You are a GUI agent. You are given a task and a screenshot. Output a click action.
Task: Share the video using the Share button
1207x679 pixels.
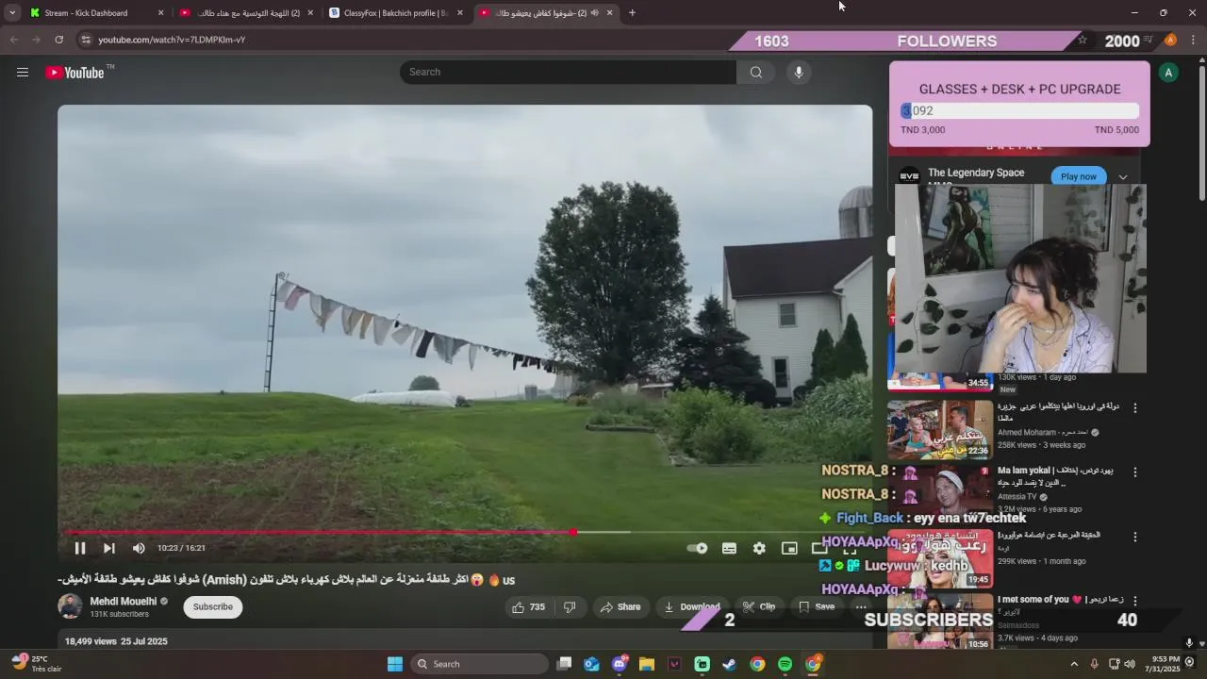tap(620, 607)
